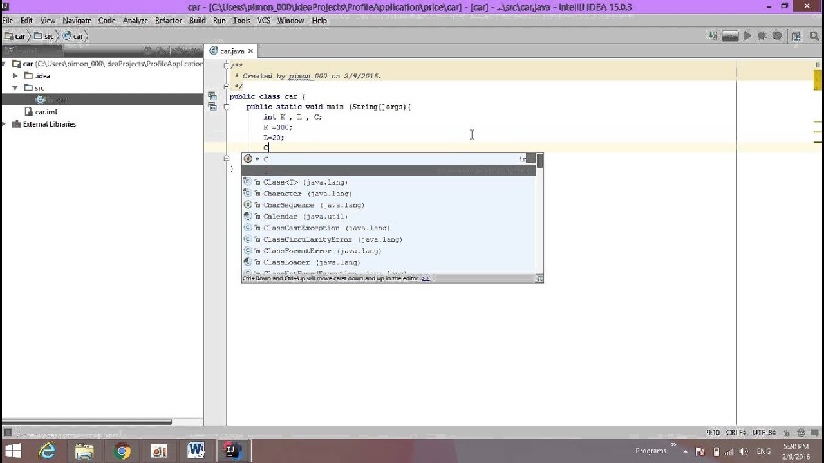This screenshot has height=463, width=824.
Task: Select the src folder in project tree
Action: pyautogui.click(x=35, y=88)
